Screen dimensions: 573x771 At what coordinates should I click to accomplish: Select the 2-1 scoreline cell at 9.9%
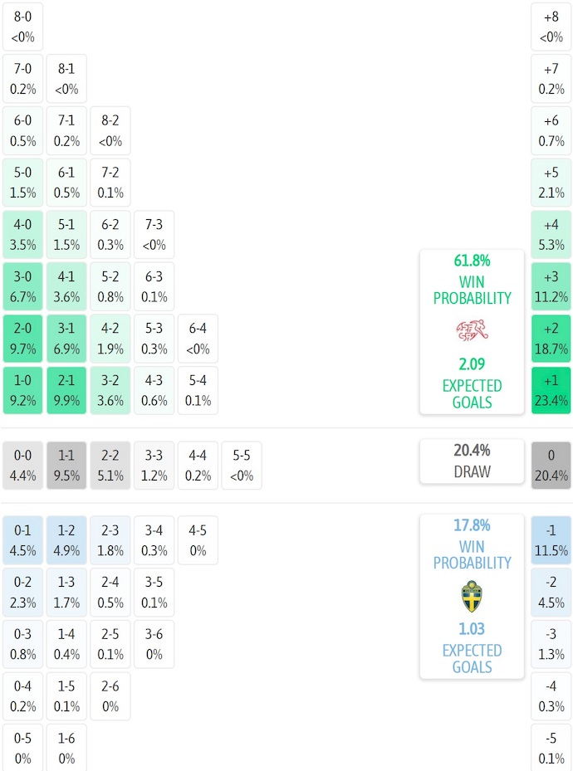(66, 390)
